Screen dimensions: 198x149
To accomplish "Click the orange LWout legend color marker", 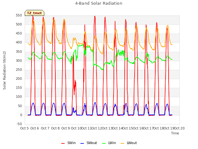I will click(x=123, y=143).
